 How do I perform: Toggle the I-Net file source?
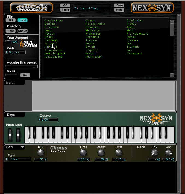tap(23, 20)
